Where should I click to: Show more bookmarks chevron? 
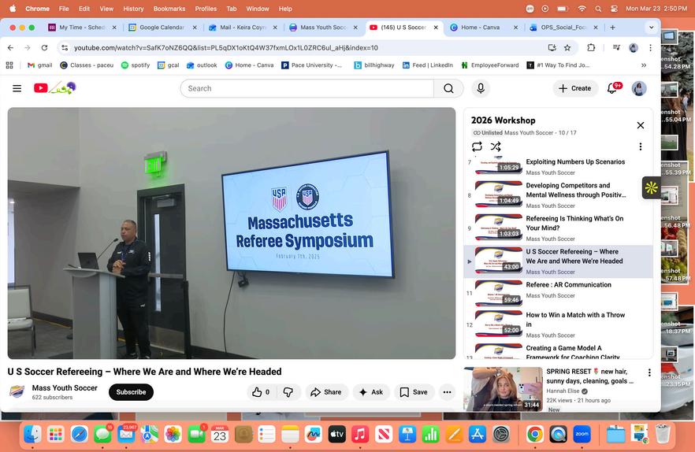tap(644, 65)
